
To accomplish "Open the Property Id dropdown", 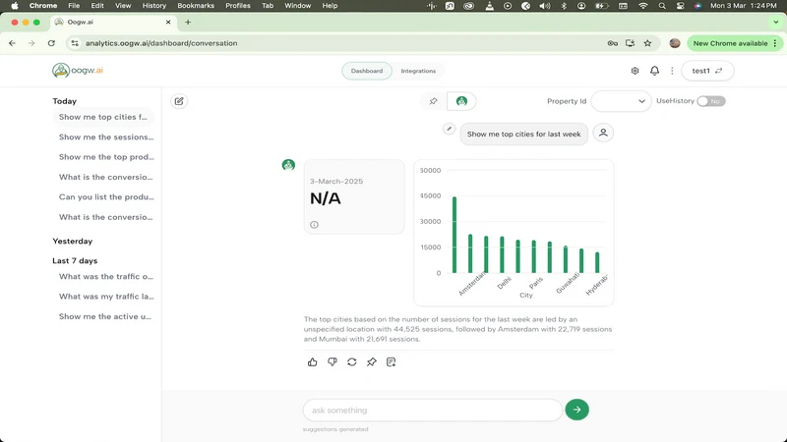I will tap(622, 101).
